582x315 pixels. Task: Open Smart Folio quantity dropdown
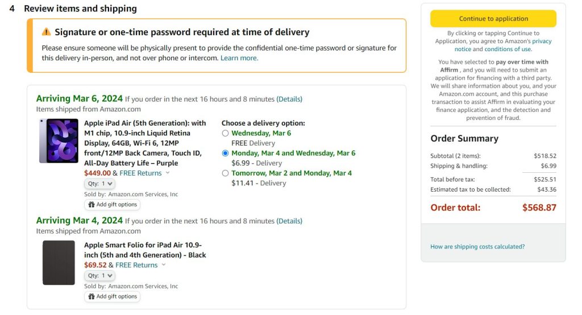tap(99, 276)
